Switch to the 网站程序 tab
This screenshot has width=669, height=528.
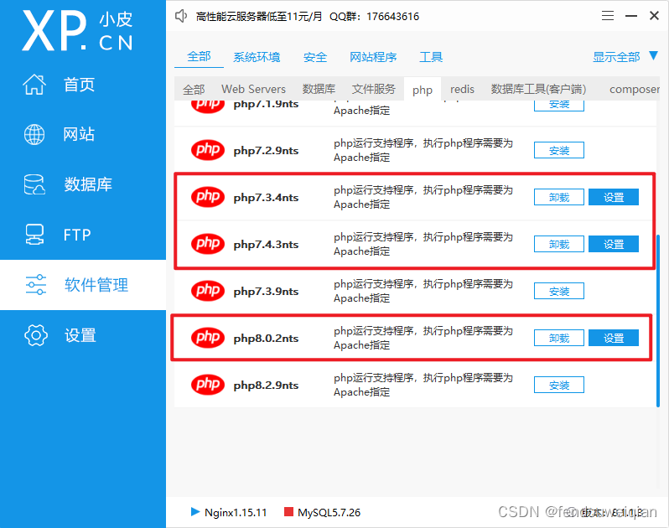click(x=373, y=57)
